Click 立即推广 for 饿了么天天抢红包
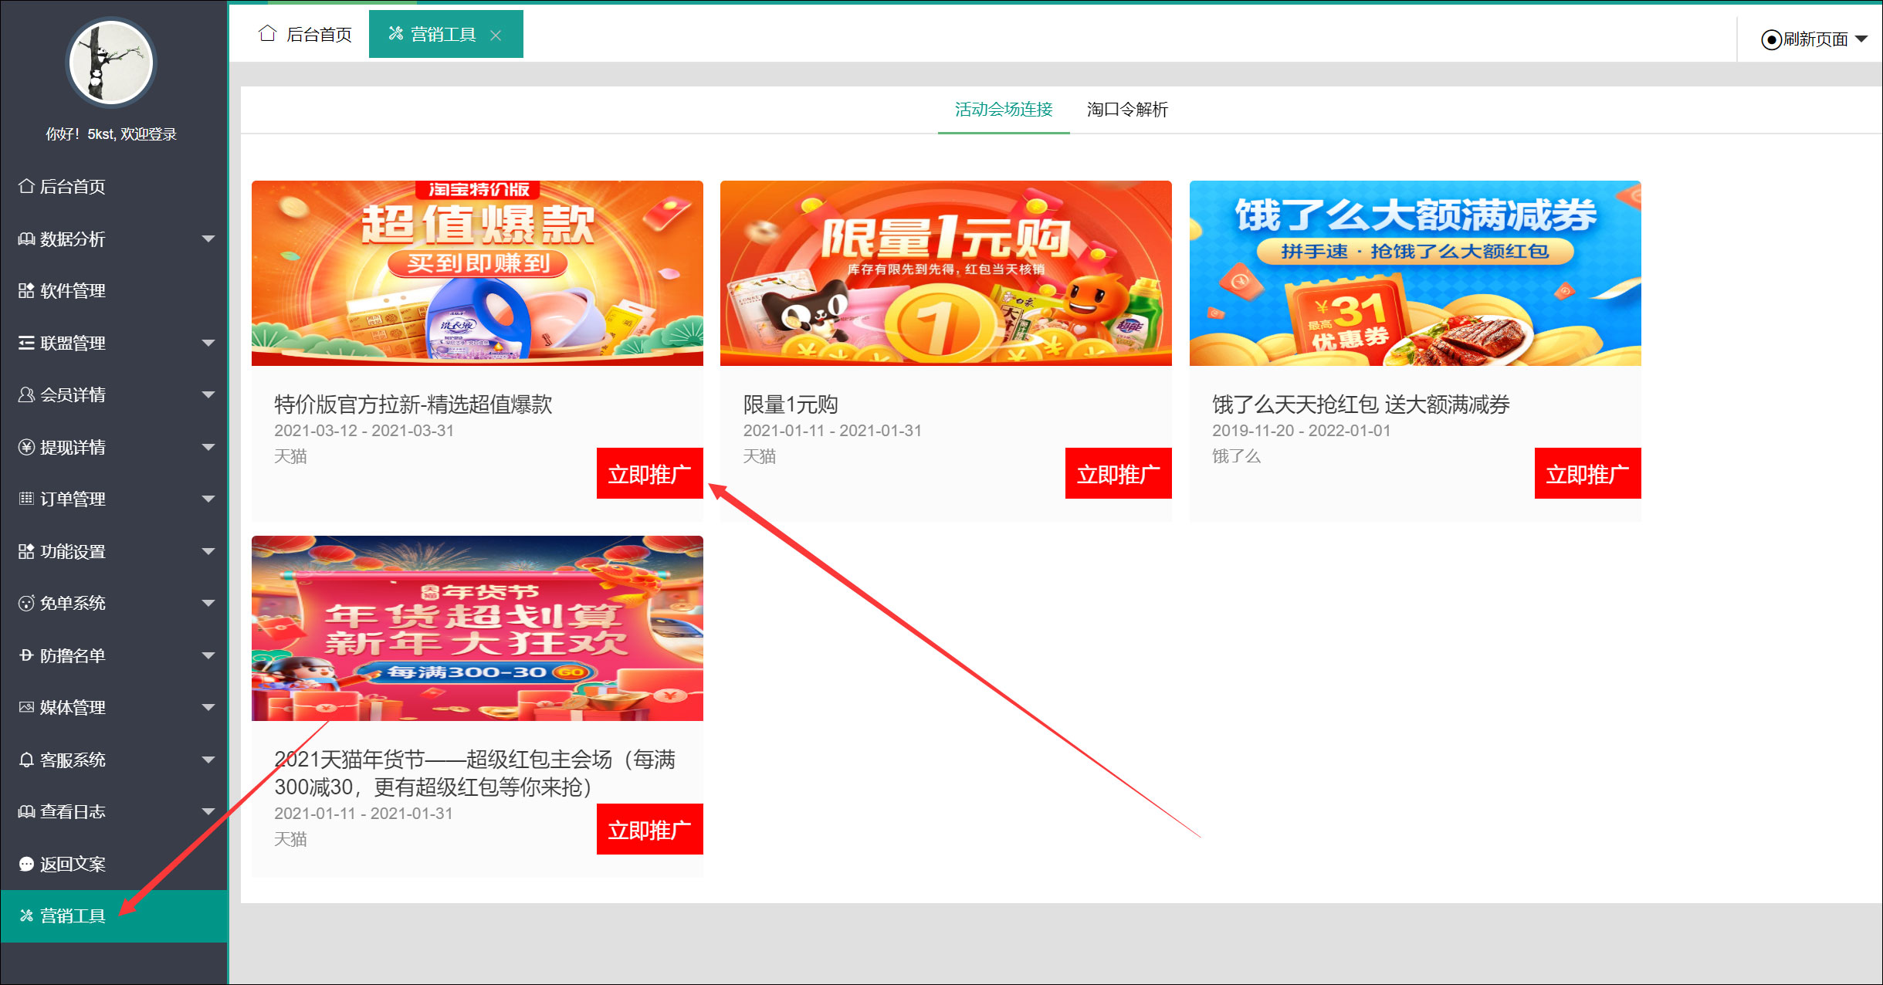The width and height of the screenshot is (1883, 985). [x=1587, y=473]
